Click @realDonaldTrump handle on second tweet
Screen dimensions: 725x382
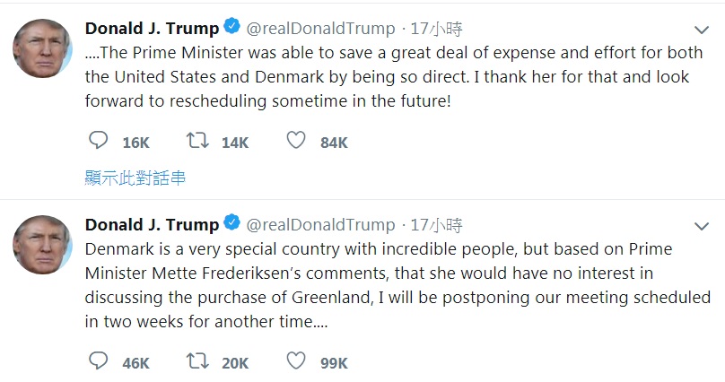pyautogui.click(x=321, y=225)
